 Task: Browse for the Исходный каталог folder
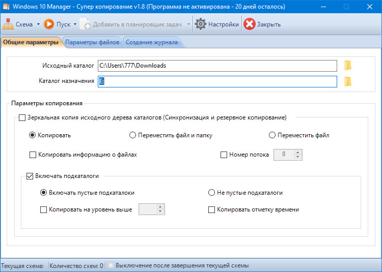point(348,66)
